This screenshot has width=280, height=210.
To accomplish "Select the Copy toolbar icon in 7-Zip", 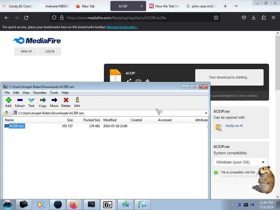I will (x=43, y=102).
